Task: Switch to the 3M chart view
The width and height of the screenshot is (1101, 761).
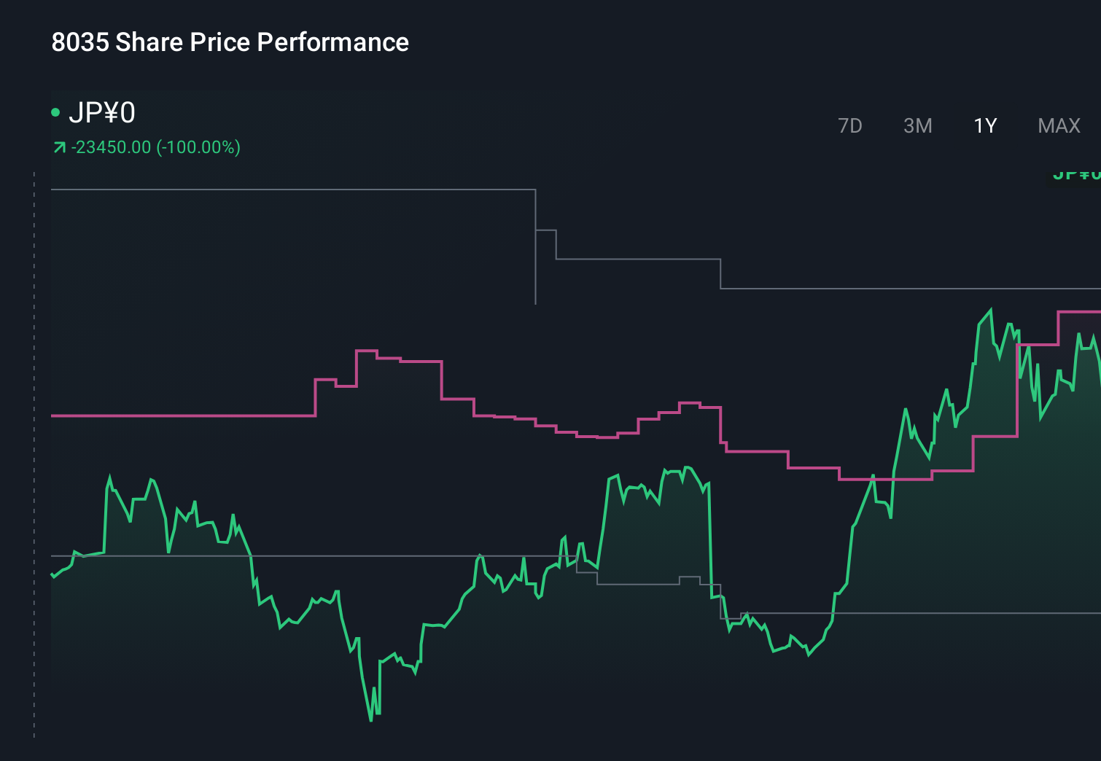Action: (x=917, y=125)
